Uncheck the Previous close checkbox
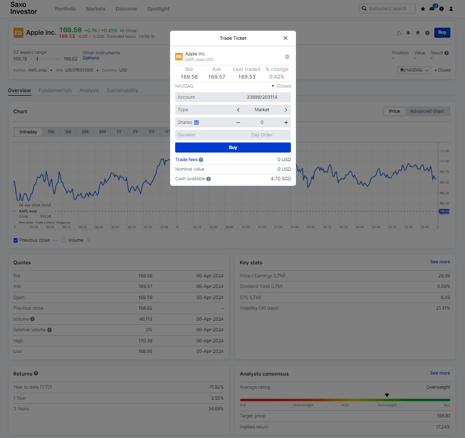 [x=16, y=240]
